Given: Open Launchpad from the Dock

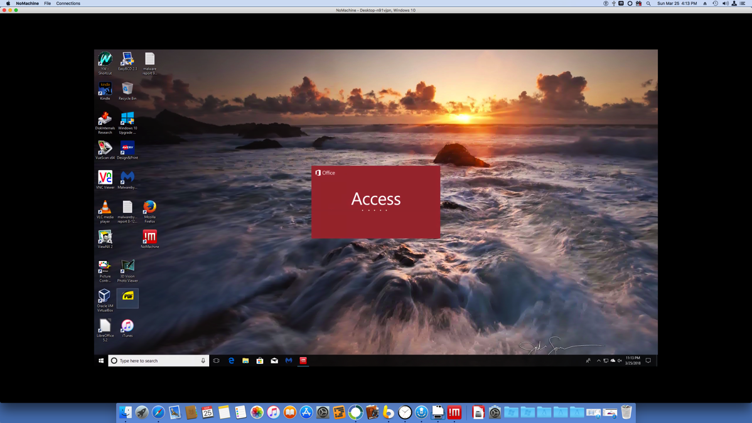Looking at the screenshot, I should point(141,412).
